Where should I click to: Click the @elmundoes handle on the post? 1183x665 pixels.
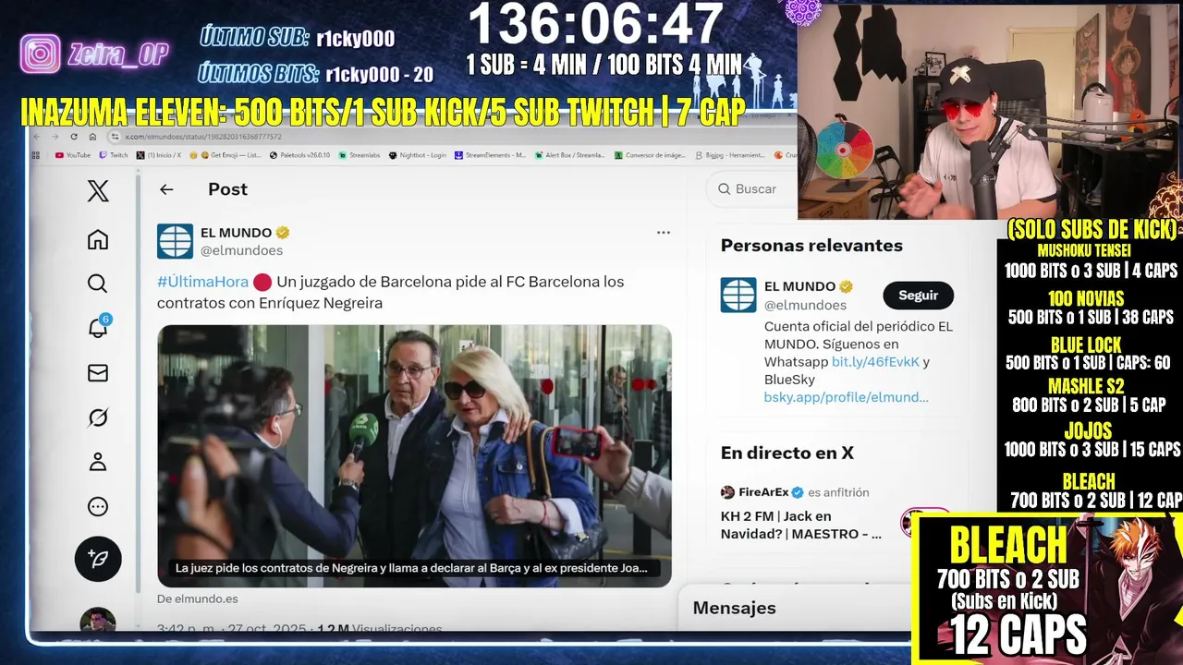click(x=241, y=250)
